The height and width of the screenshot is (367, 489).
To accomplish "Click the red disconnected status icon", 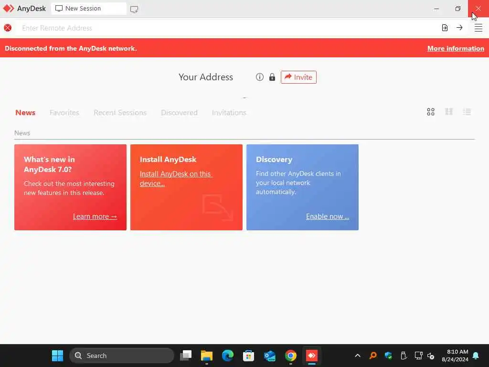I will tap(8, 28).
